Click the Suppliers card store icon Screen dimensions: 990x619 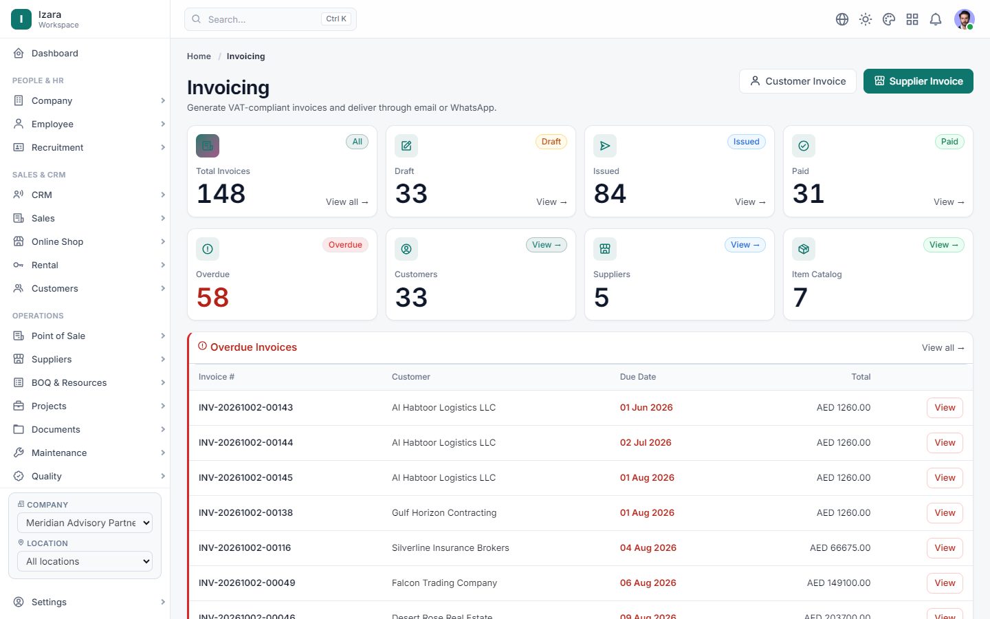click(605, 249)
